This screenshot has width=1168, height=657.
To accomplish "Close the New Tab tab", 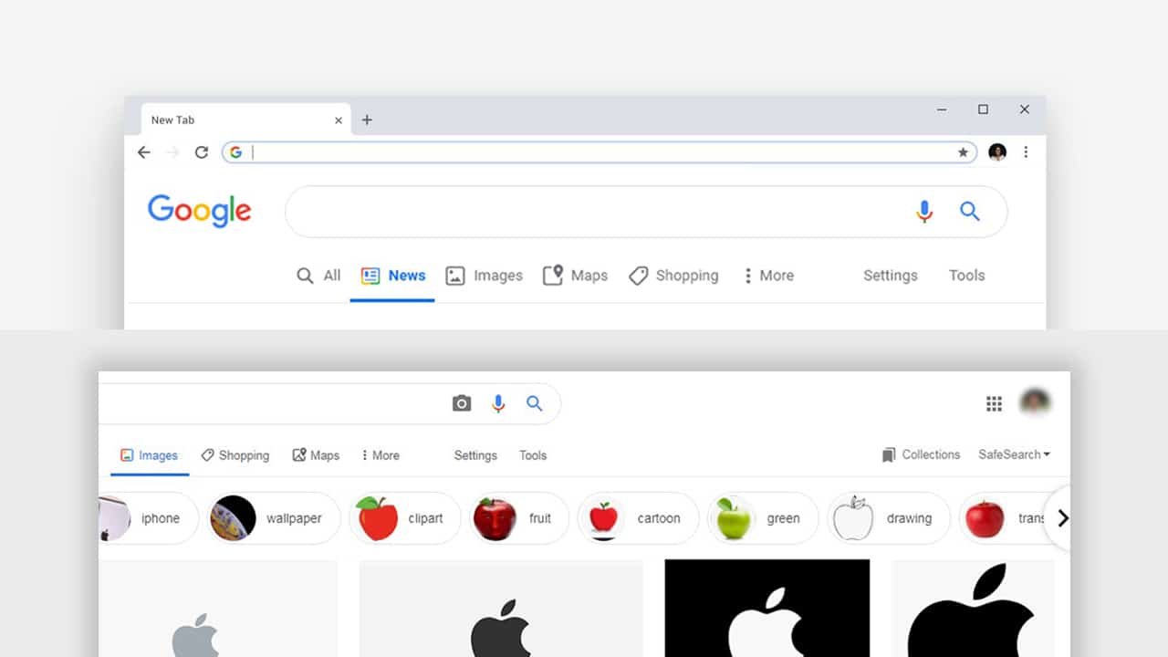I will [339, 120].
